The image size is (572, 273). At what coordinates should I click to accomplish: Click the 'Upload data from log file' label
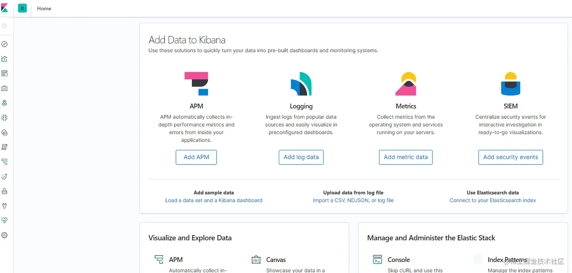pos(353,193)
